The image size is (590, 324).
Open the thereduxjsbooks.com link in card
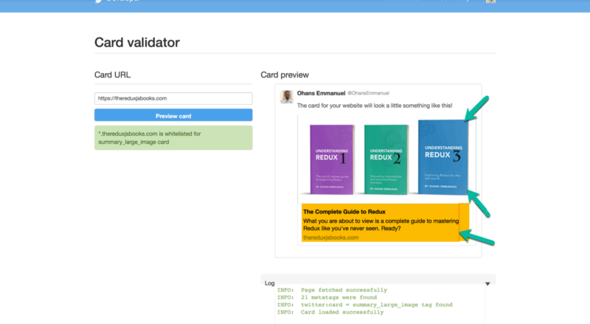(x=330, y=238)
